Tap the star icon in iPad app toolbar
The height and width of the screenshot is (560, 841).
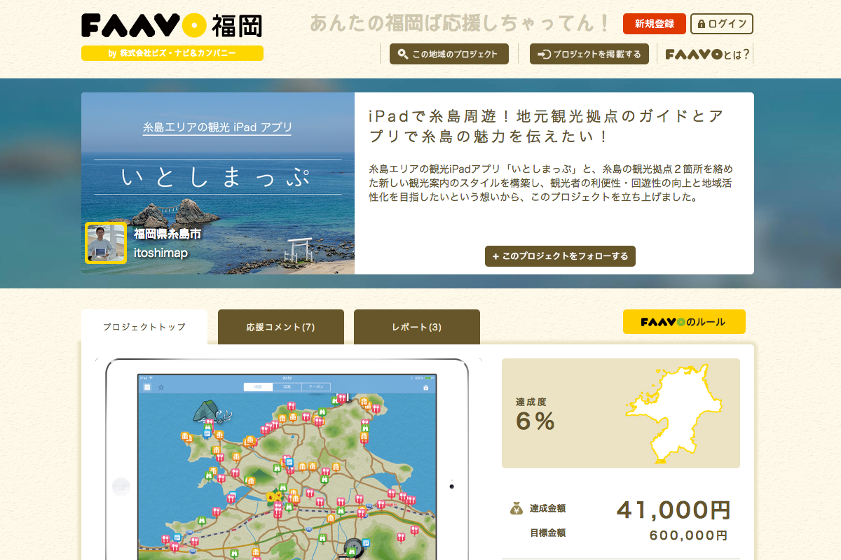pos(161,387)
